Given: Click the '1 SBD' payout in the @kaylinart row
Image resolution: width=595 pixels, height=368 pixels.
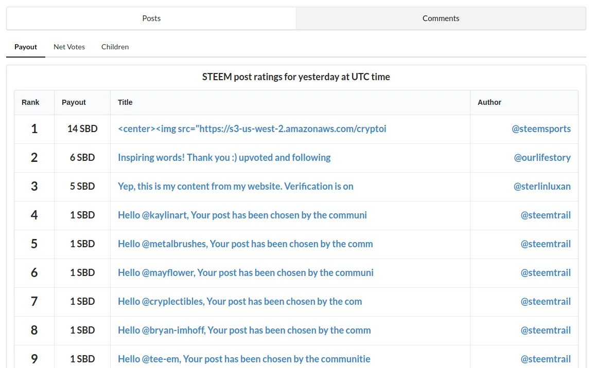Looking at the screenshot, I should coord(82,215).
